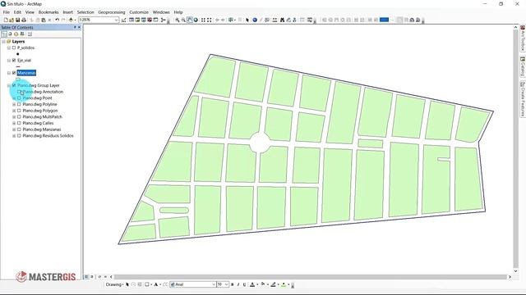
Task: Click the horizontal scrollbar of map
Action: [311, 277]
